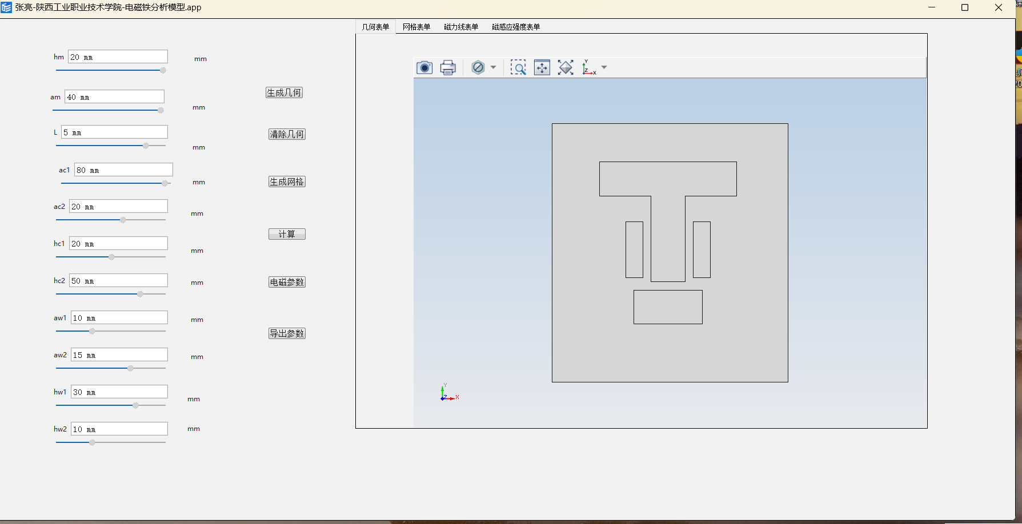Click the hm slider handle
1022x524 pixels.
163,70
